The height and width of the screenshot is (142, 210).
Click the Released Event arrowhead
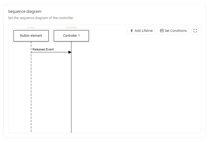(x=70, y=52)
